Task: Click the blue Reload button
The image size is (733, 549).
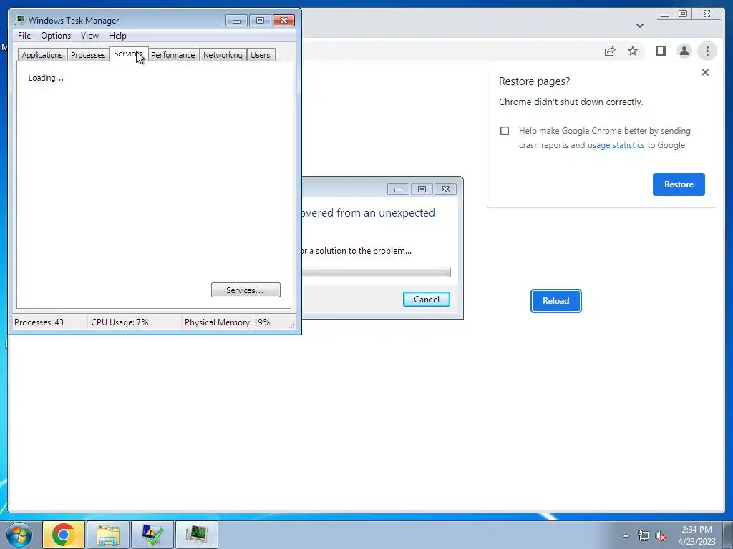Action: tap(555, 301)
